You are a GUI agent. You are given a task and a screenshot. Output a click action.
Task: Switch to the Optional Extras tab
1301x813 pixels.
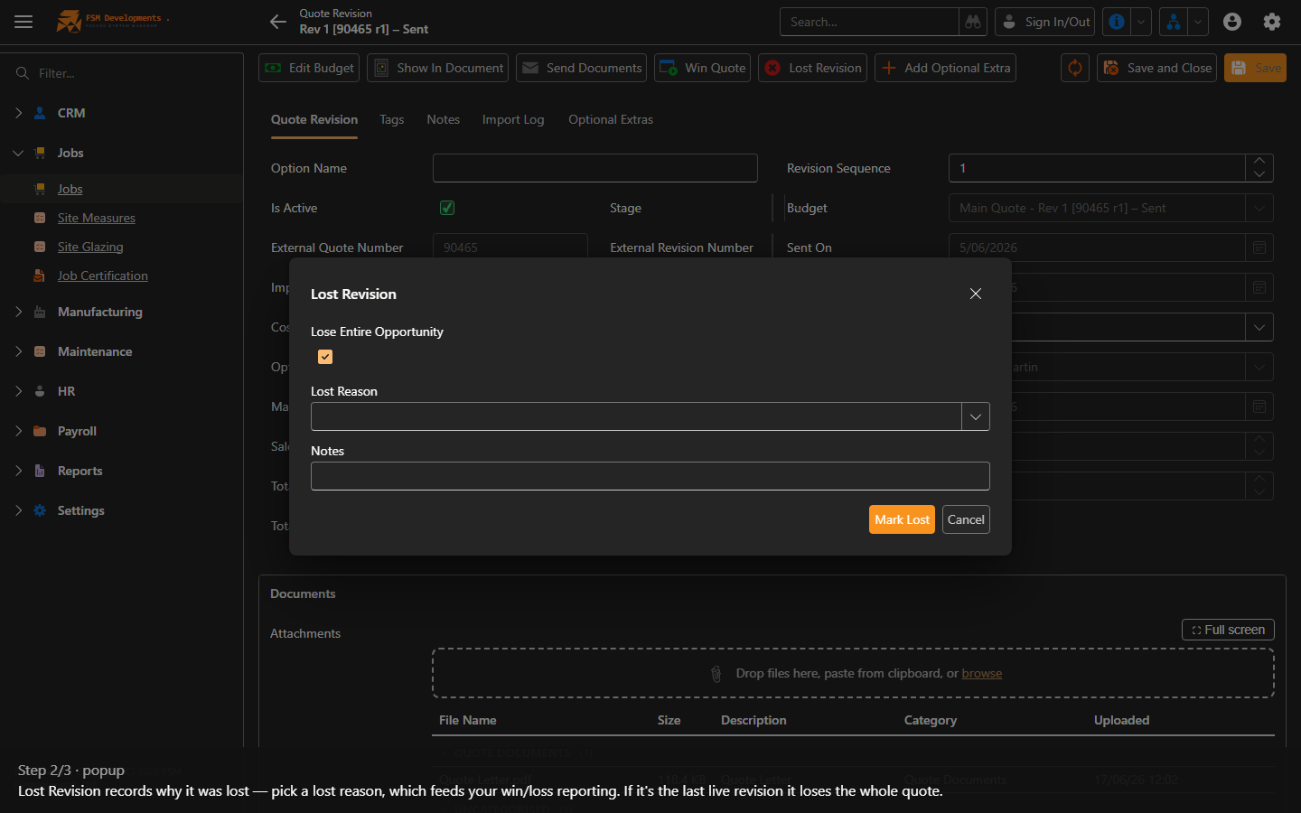point(611,119)
